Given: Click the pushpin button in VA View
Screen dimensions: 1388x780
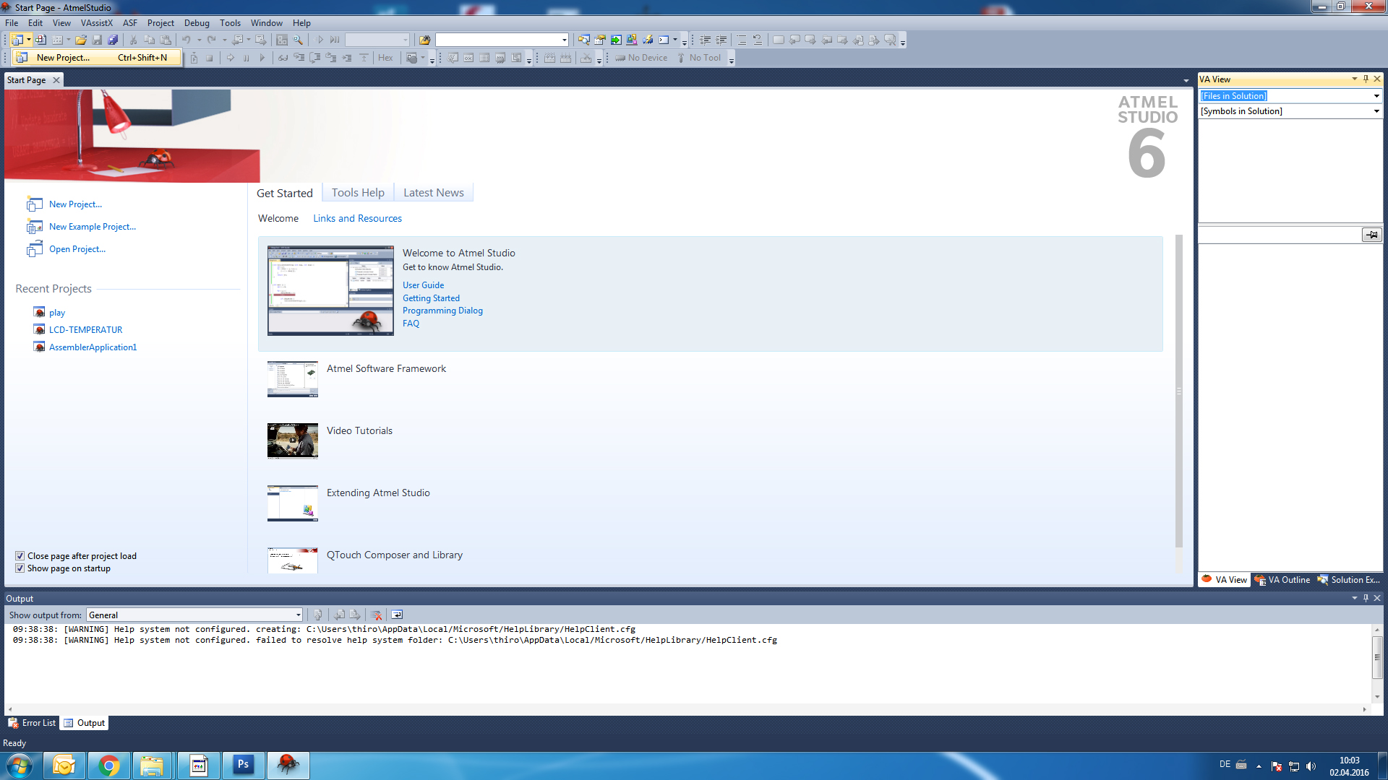Looking at the screenshot, I should [x=1371, y=235].
